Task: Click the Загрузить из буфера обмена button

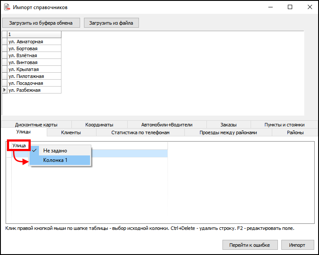Action: click(x=41, y=23)
